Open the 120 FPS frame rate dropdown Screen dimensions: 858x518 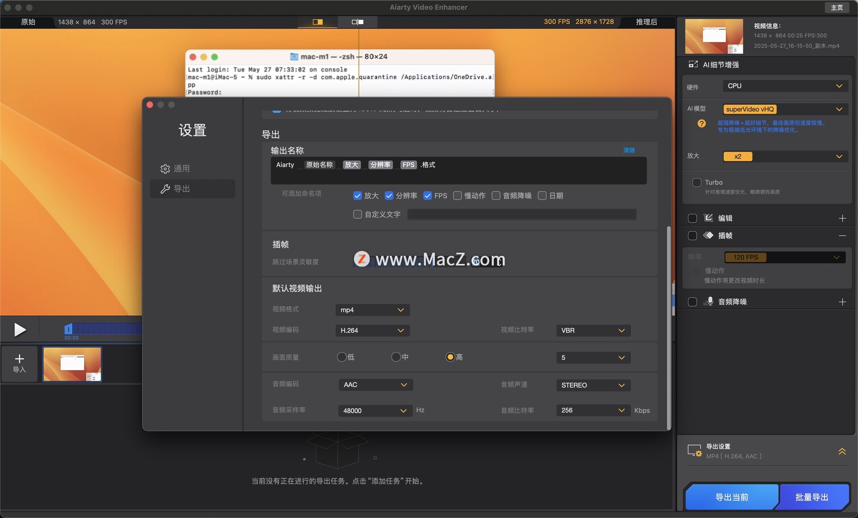[784, 257]
